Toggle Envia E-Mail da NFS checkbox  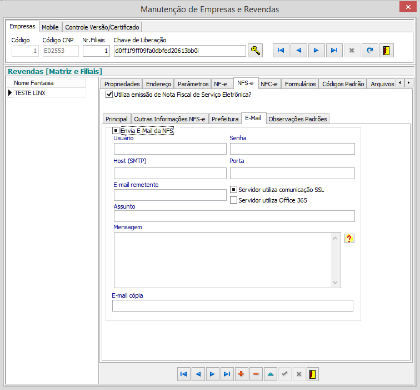click(x=116, y=130)
